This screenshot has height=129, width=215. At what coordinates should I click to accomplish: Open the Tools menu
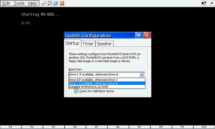pyautogui.click(x=19, y=3)
